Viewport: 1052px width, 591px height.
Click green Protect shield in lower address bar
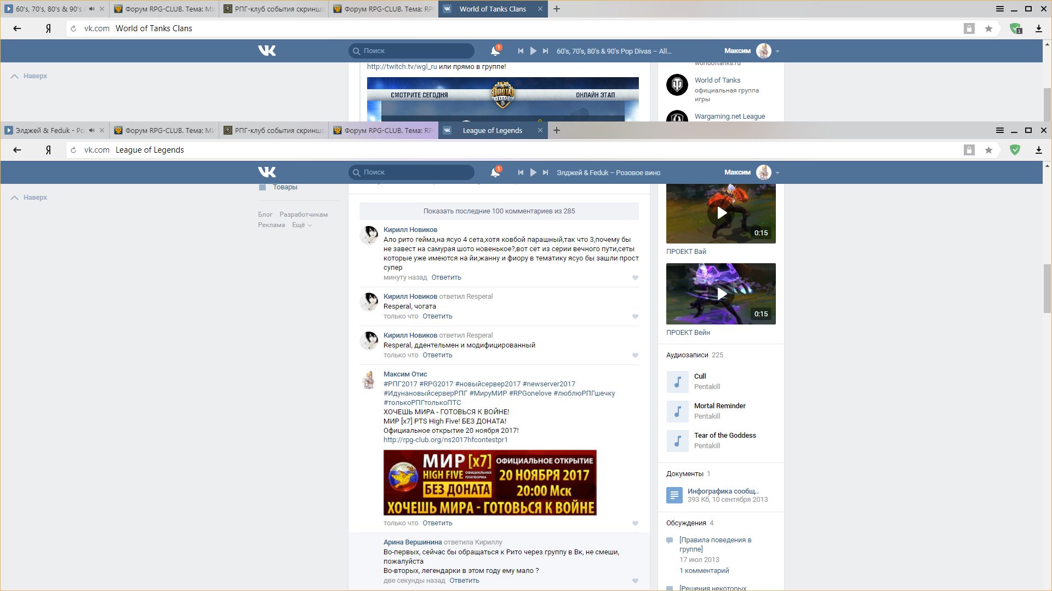[1015, 150]
